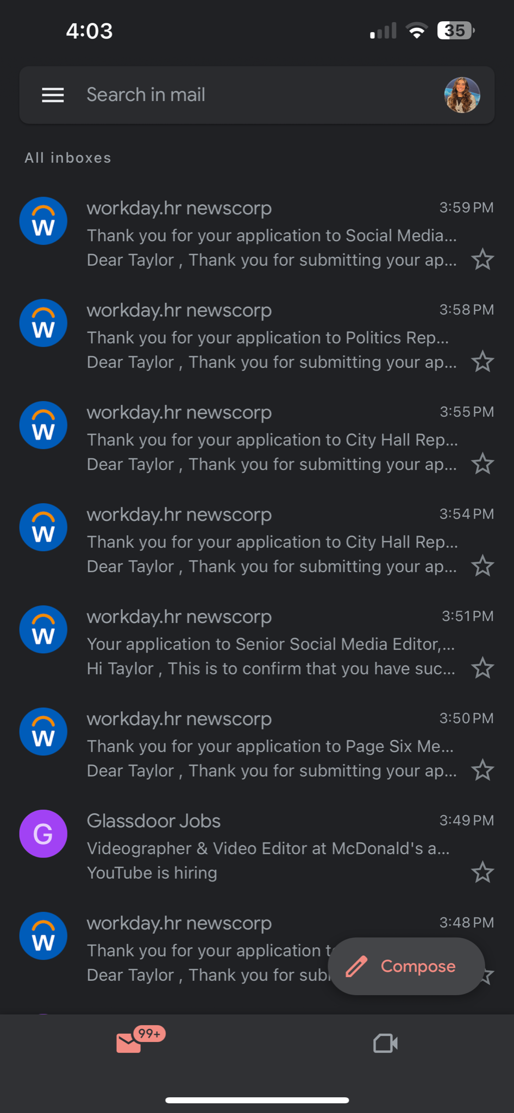Image resolution: width=514 pixels, height=1113 pixels.
Task: Star the Page Six application email
Action: point(482,771)
